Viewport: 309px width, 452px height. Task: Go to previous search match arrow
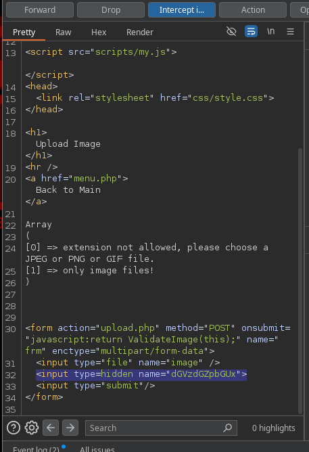pyautogui.click(x=51, y=428)
